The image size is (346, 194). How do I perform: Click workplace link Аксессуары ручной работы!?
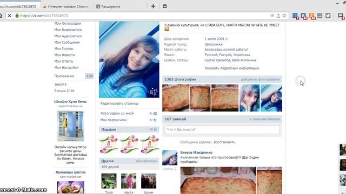click(x=227, y=50)
